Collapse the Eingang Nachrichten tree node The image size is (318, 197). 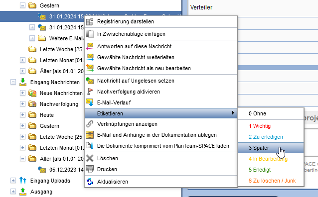pos(13,82)
